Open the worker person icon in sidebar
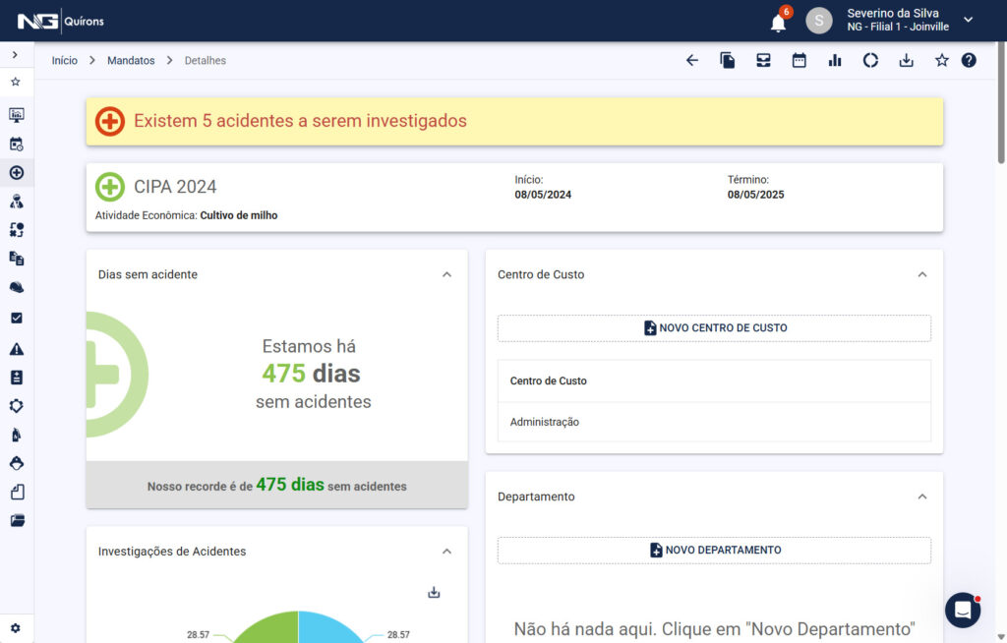1007x643 pixels. point(17,201)
